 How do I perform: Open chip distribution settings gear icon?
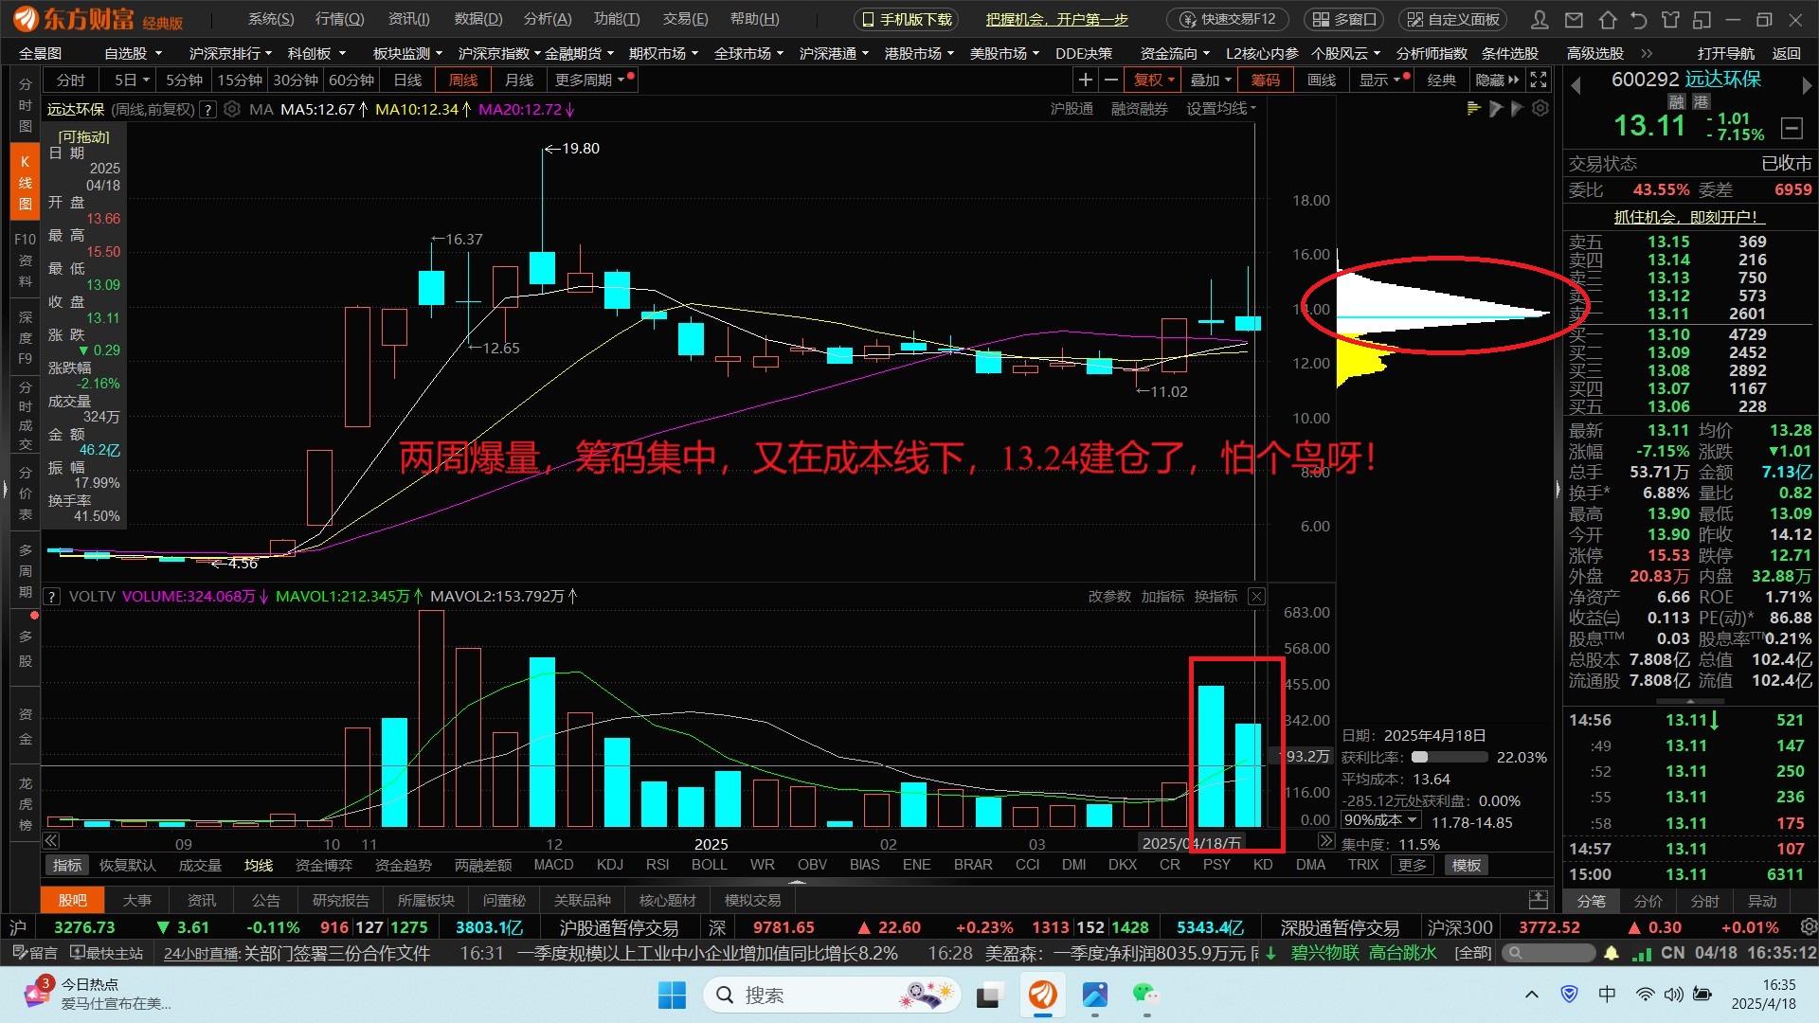(1540, 109)
